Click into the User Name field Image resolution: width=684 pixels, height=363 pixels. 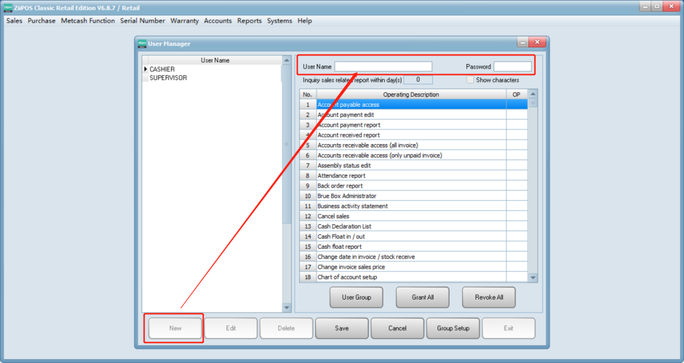[x=383, y=67]
